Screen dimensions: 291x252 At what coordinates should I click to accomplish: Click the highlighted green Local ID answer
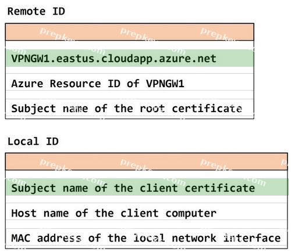[x=147, y=188]
